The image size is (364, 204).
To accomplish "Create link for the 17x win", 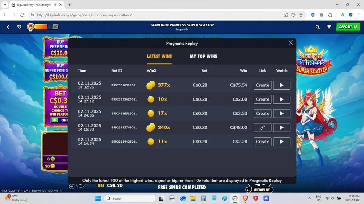I will [x=262, y=114].
